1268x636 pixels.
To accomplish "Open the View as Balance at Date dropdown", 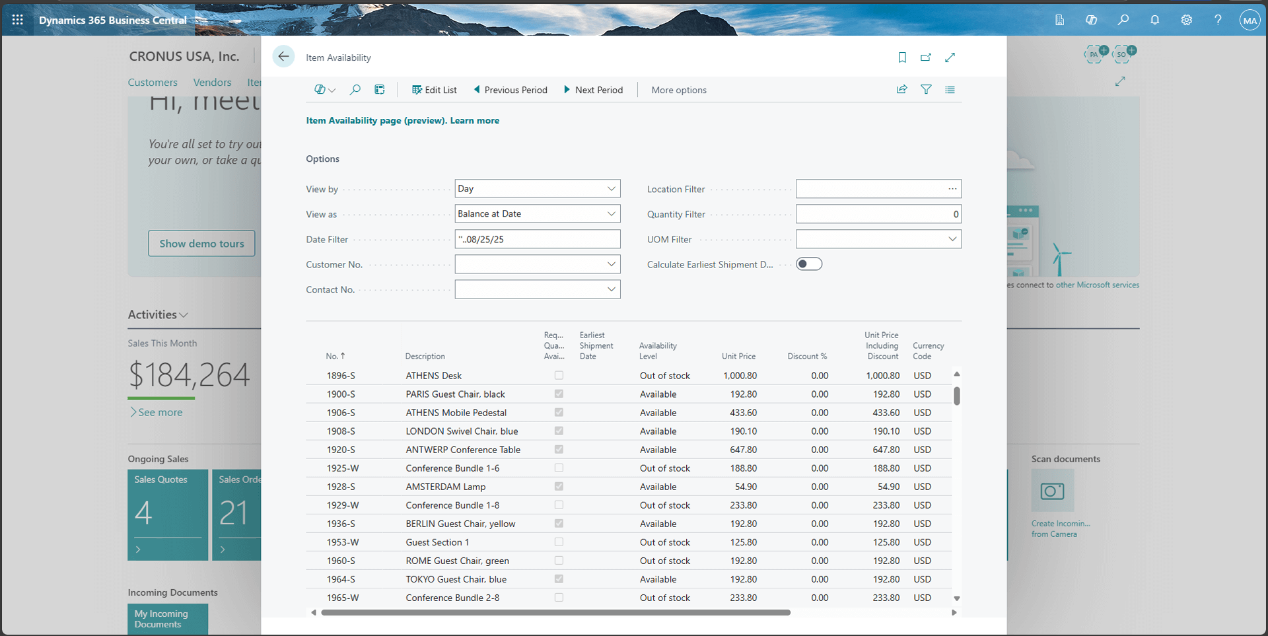I will [x=611, y=213].
